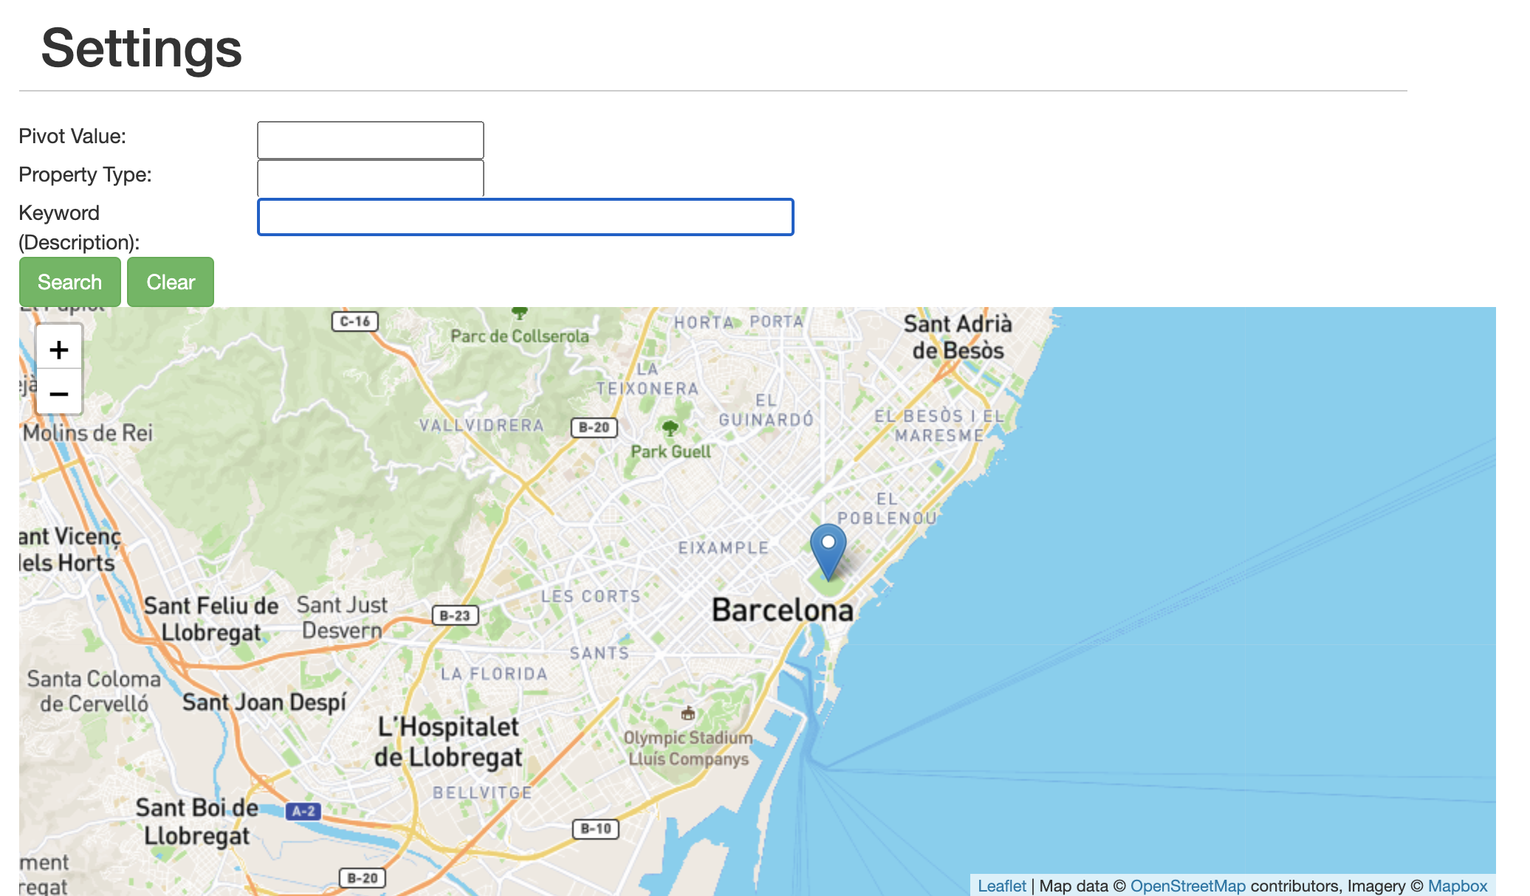Click the B-10 road shield

tap(596, 829)
